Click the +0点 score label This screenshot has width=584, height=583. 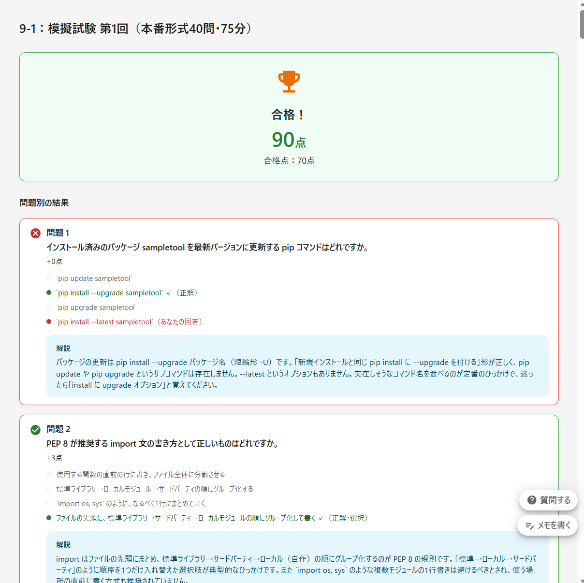54,262
